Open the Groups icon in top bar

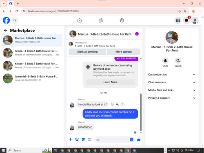point(122,20)
